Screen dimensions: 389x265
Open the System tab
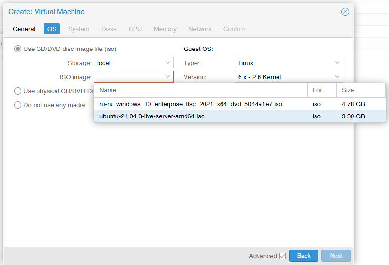[79, 29]
